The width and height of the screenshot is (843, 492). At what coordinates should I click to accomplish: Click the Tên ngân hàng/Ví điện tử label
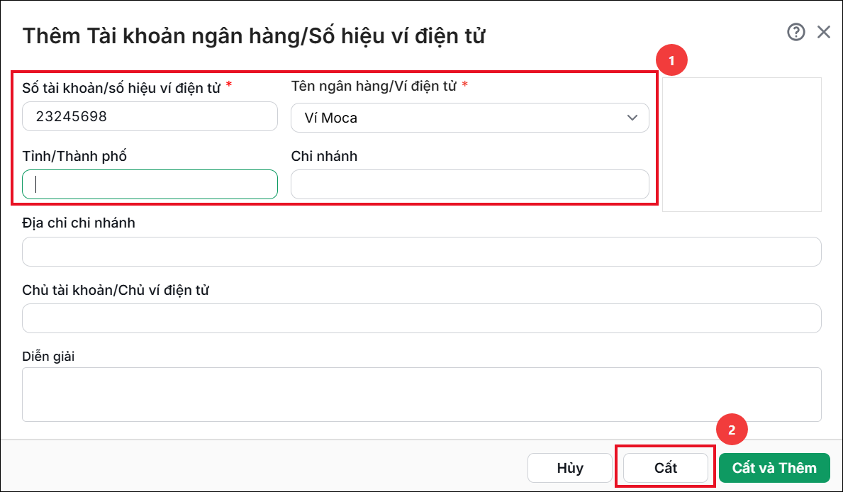tap(374, 86)
